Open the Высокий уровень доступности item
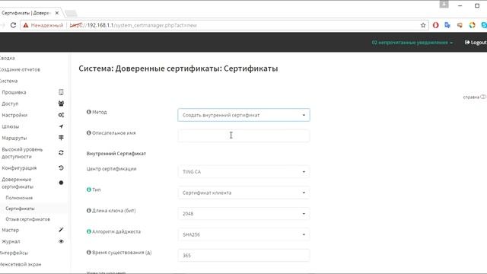This screenshot has width=487, height=274. (x=22, y=153)
